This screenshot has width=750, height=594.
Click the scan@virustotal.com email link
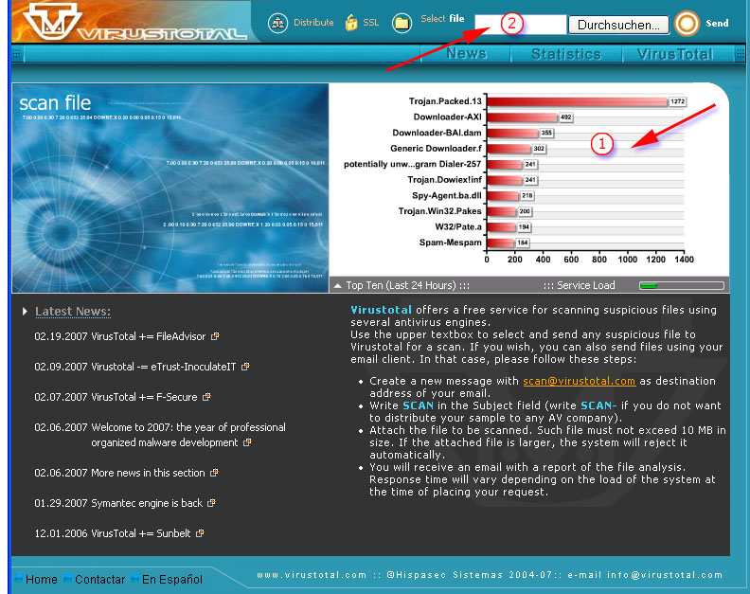[x=579, y=381]
